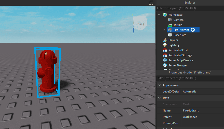The image size is (224, 129).
Task: Select Players in the Explorer tree
Action: (x=173, y=40)
